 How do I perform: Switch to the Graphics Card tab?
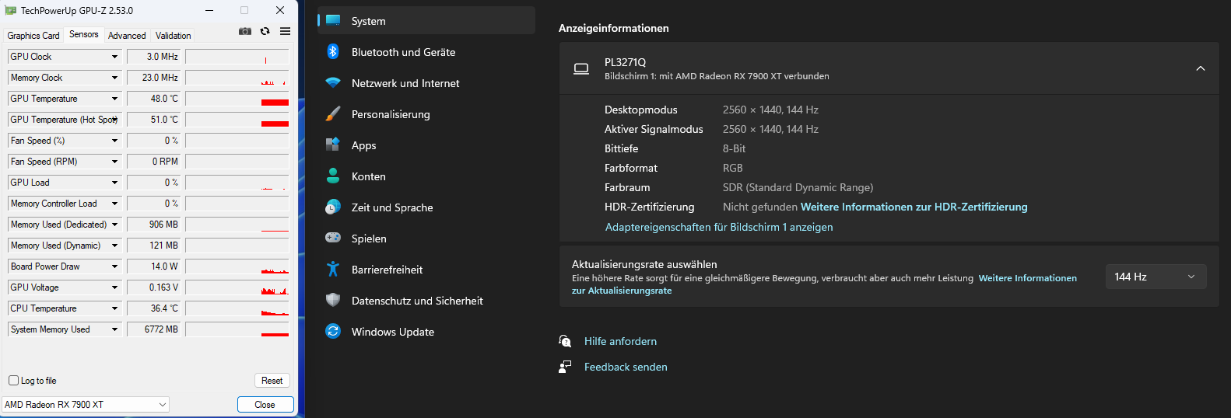[x=33, y=36]
